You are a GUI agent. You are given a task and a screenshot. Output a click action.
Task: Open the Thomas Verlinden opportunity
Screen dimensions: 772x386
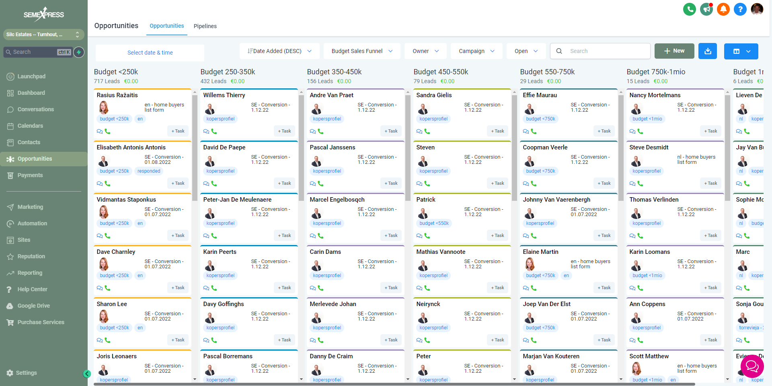click(654, 200)
